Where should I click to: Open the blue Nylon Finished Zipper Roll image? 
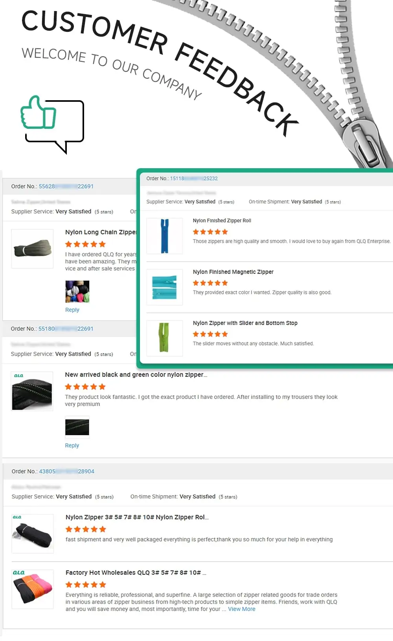pyautogui.click(x=165, y=236)
